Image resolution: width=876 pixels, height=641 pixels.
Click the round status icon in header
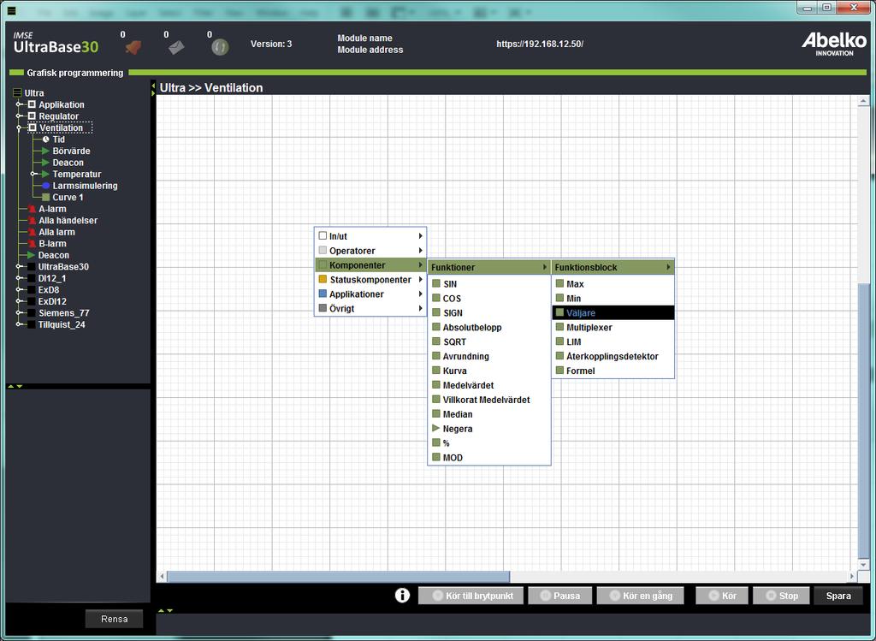(x=220, y=48)
